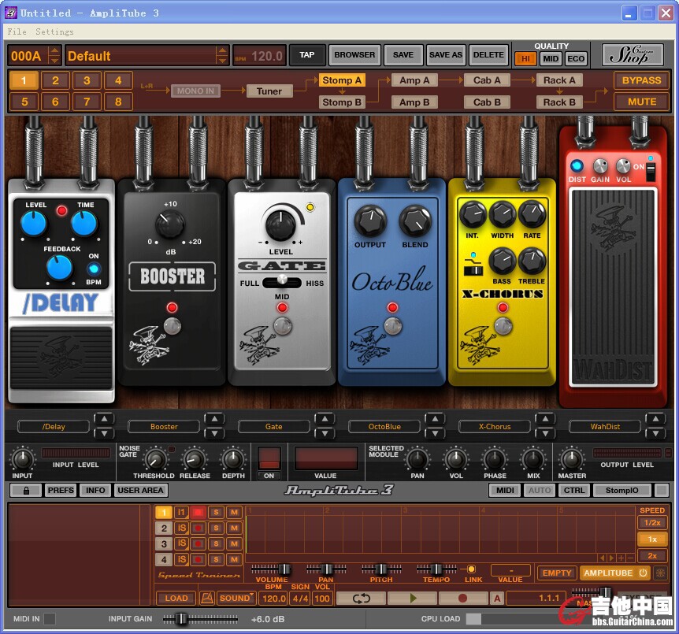Screen dimensions: 679x634
Task: Toggle the Delay ON BPM sync button
Action: (x=94, y=269)
